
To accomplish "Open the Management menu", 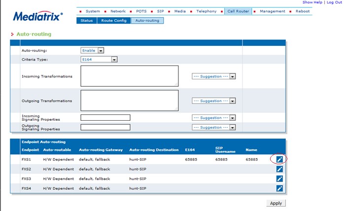I will point(272,11).
